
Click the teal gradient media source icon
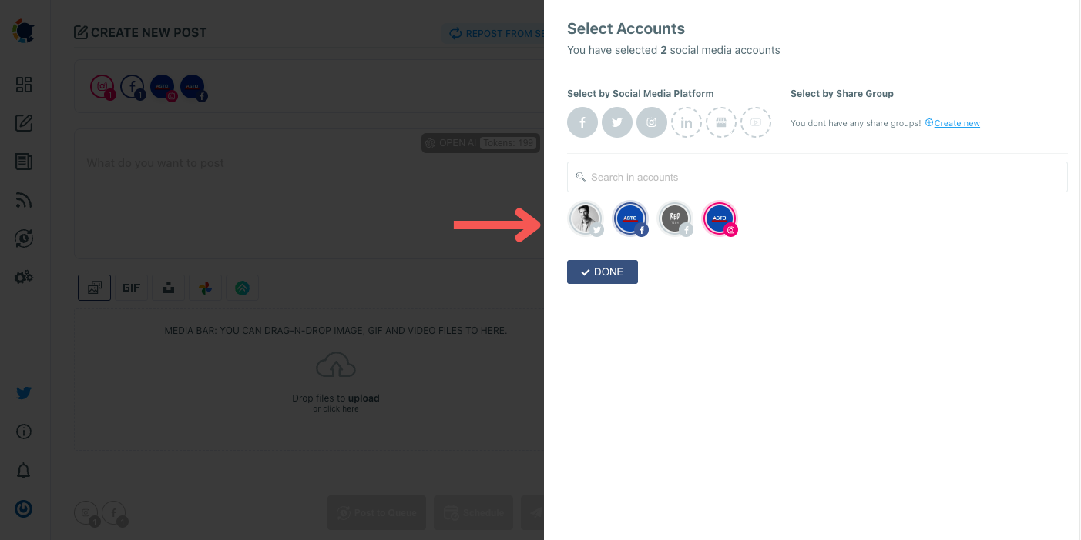coord(242,287)
